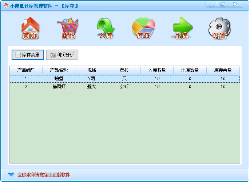Sort by 入库数量 column header
The image size is (250, 182).
pos(157,70)
